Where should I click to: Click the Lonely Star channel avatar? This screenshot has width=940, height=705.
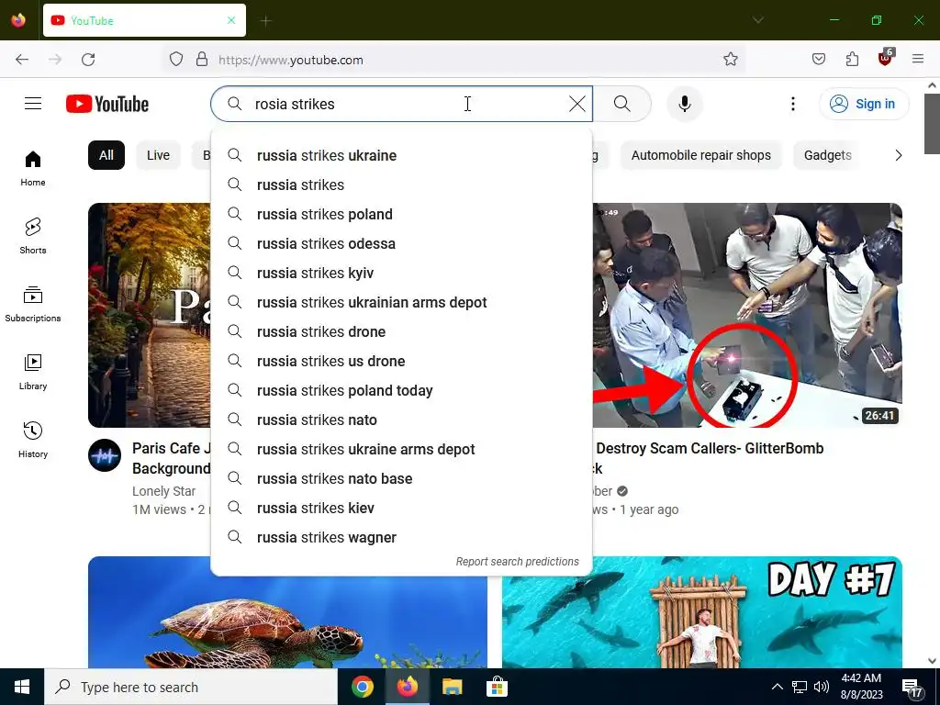point(105,455)
